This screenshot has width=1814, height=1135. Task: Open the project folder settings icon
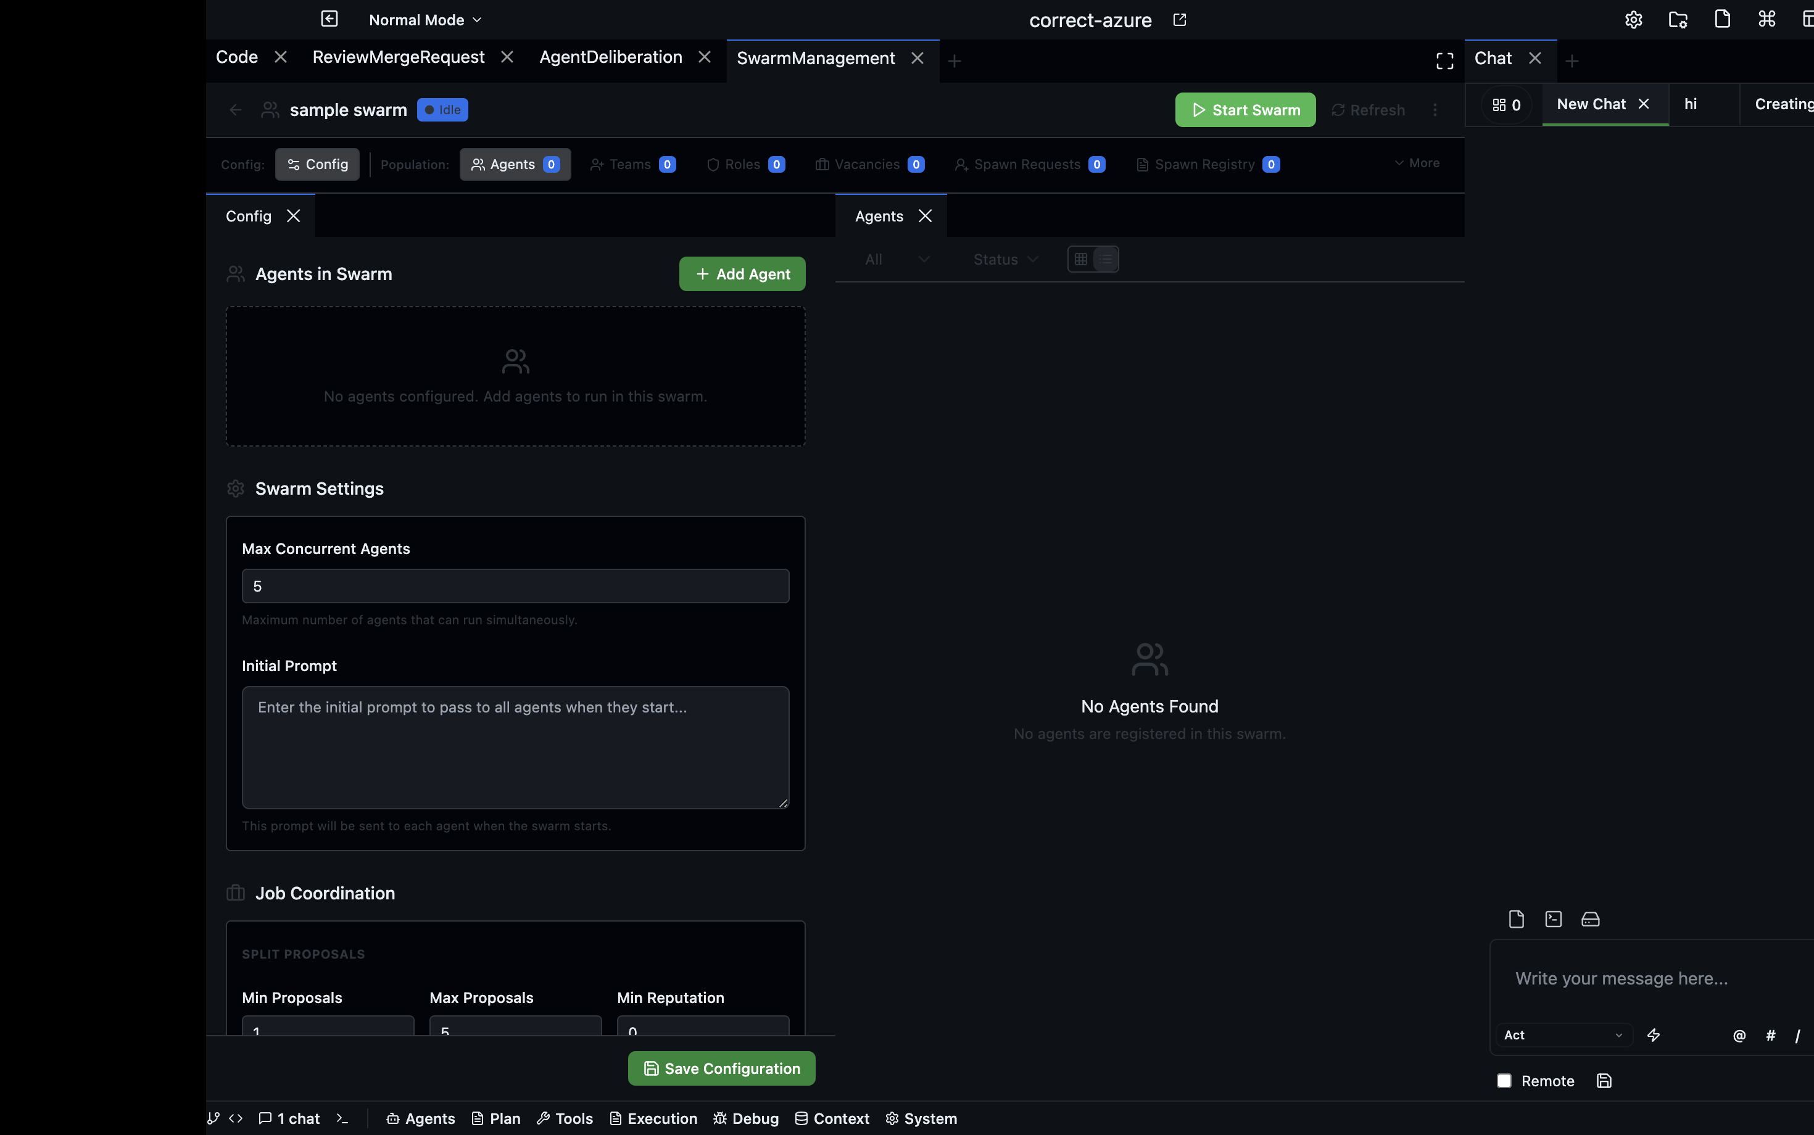1678,20
